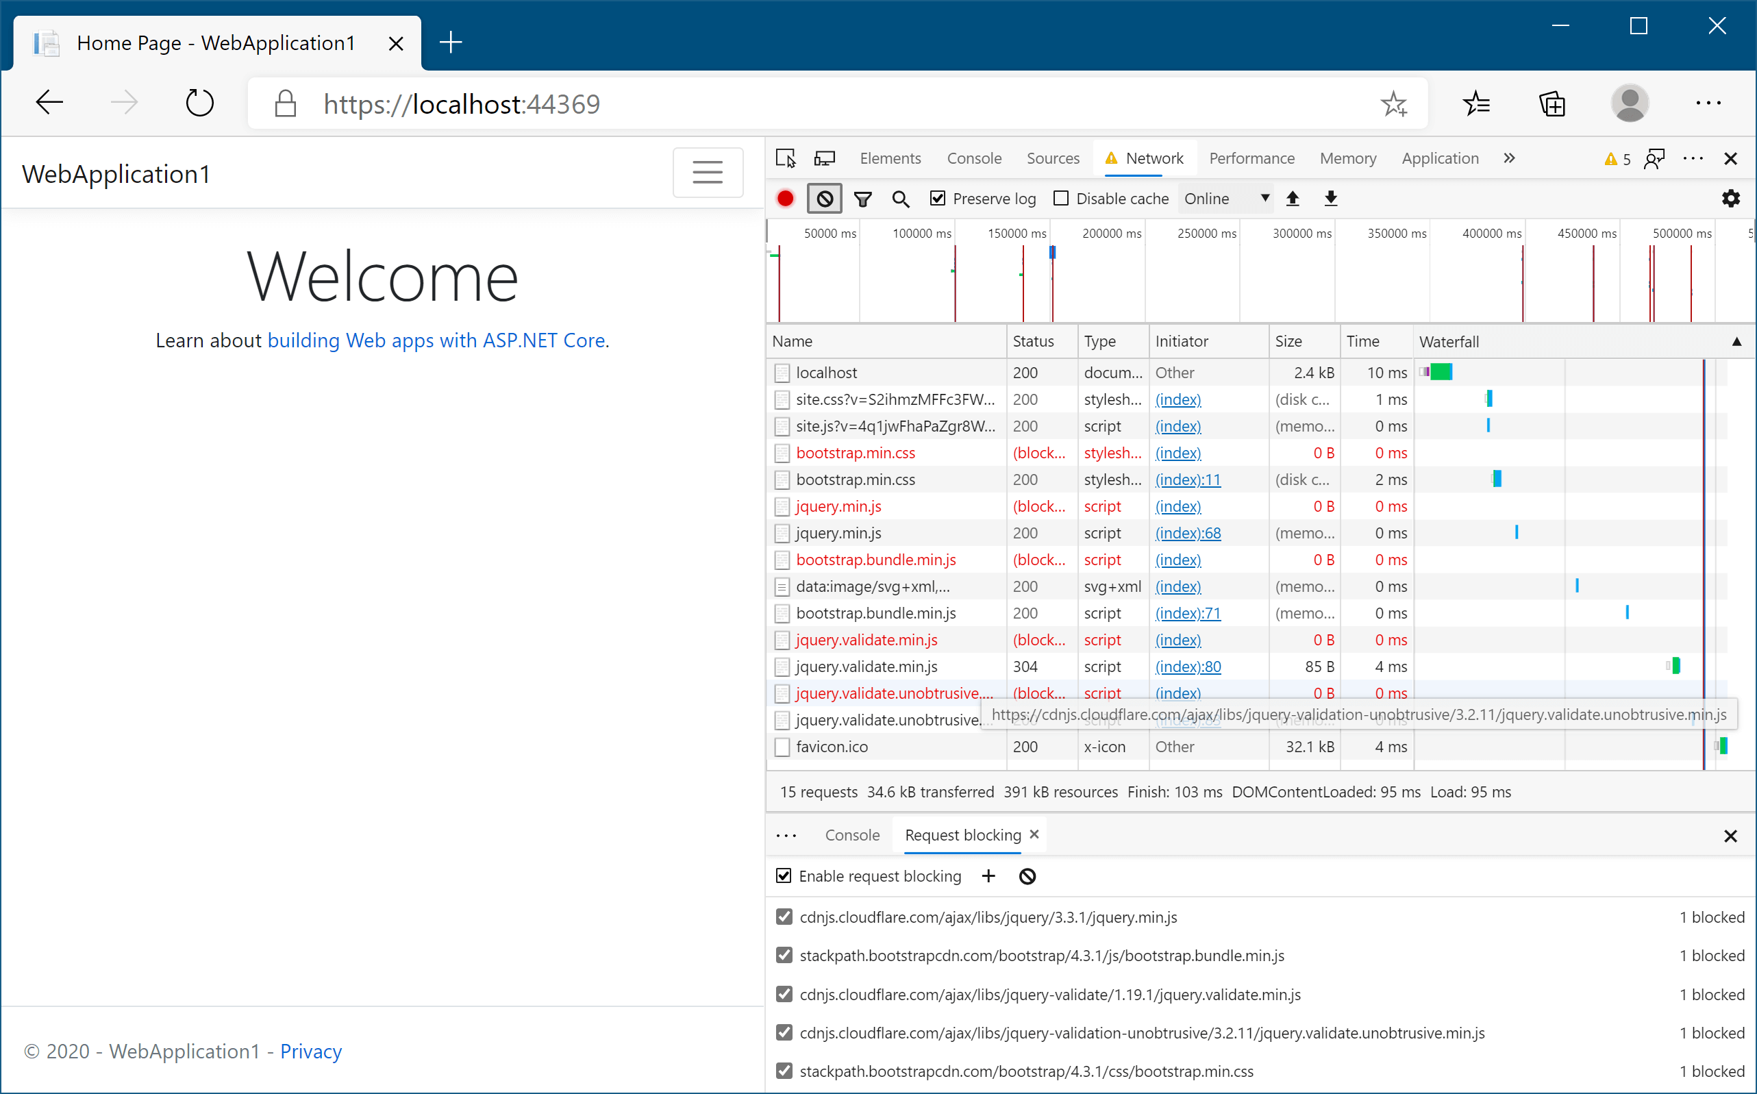This screenshot has width=1757, height=1094.
Task: Toggle Enable request blocking checkbox
Action: (x=784, y=876)
